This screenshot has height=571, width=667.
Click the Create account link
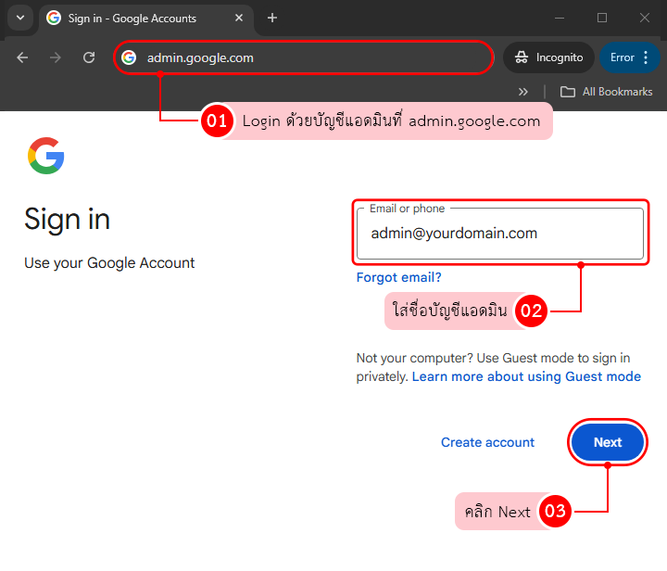pyautogui.click(x=487, y=442)
